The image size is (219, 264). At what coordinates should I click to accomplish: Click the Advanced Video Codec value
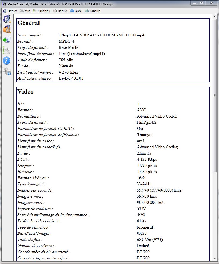click(157, 116)
